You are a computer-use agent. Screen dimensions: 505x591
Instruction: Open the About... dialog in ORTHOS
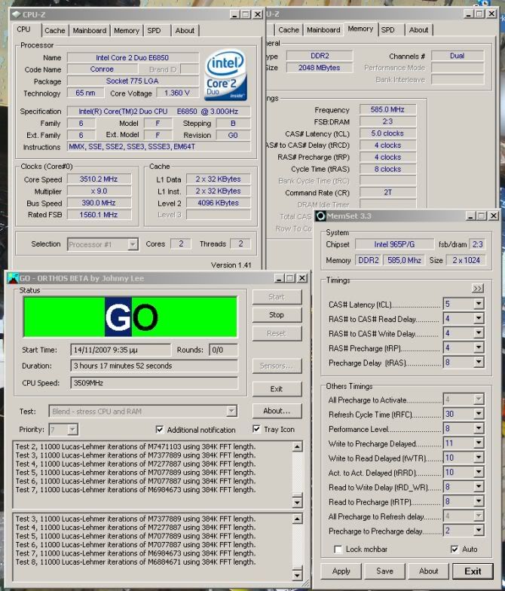click(277, 411)
